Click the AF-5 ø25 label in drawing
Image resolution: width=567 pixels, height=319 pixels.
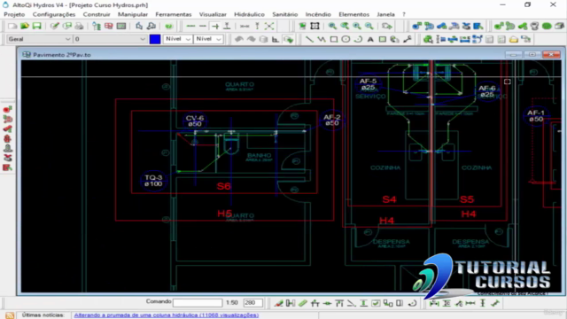point(368,84)
